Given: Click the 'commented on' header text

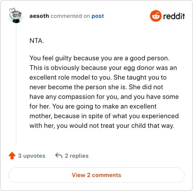Looking at the screenshot, I should (x=70, y=16).
